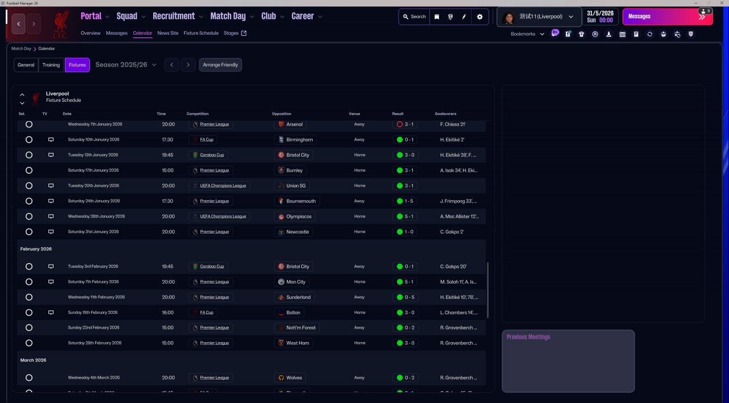This screenshot has width=729, height=403.
Task: Open the News Site sub-tab
Action: pos(168,33)
